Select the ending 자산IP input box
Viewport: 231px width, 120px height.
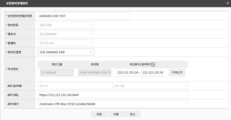pyautogui.click(x=152, y=72)
